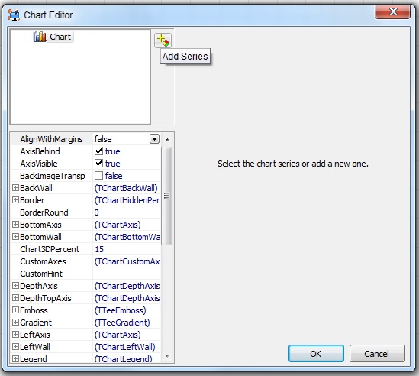
Task: Select the BorderRound property name
Action: pyautogui.click(x=44, y=212)
